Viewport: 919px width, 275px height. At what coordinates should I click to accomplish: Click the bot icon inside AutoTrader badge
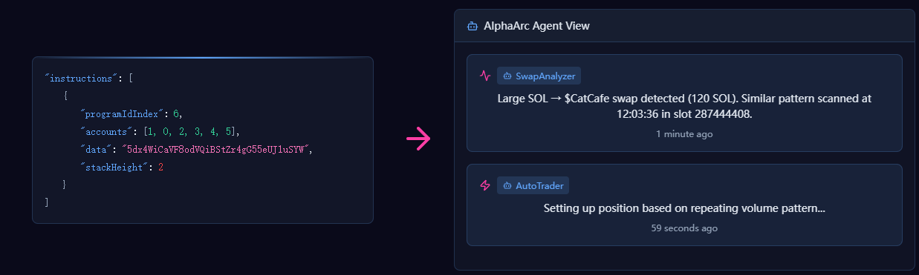(x=507, y=185)
